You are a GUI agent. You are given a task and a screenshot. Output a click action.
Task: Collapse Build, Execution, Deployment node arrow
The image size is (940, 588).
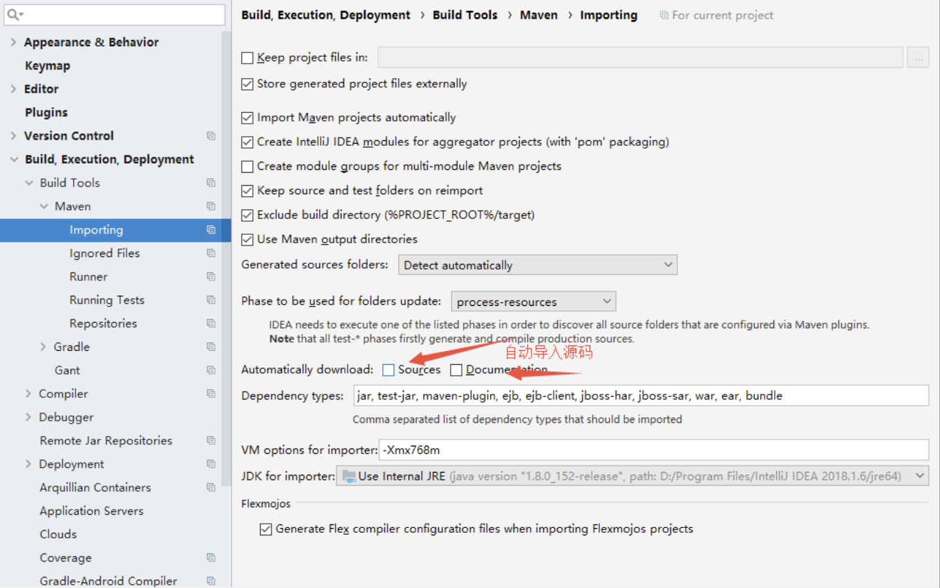pos(13,160)
